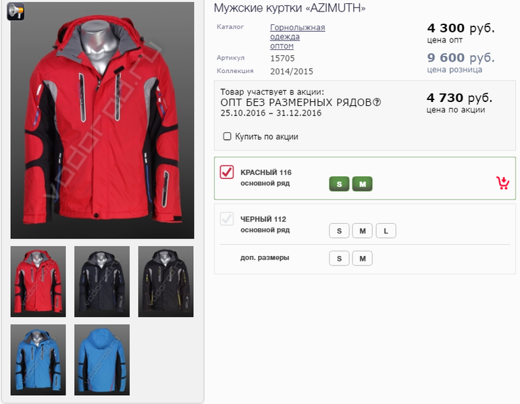The width and height of the screenshot is (520, 404).
Task: Click the large red jacket main image
Action: click(102, 122)
